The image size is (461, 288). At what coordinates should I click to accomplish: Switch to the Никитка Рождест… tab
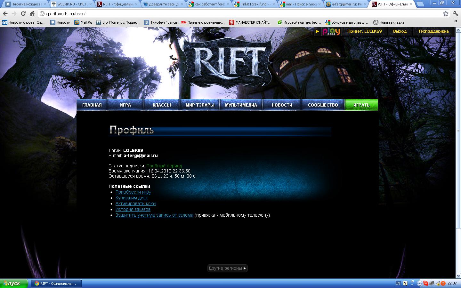tap(24, 4)
